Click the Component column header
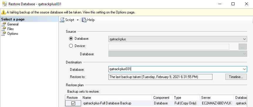Viewport: 253px width, 107px height. pos(162,98)
